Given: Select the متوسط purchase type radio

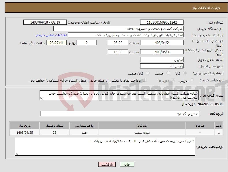Looking at the screenshot, I should click(x=173, y=80).
